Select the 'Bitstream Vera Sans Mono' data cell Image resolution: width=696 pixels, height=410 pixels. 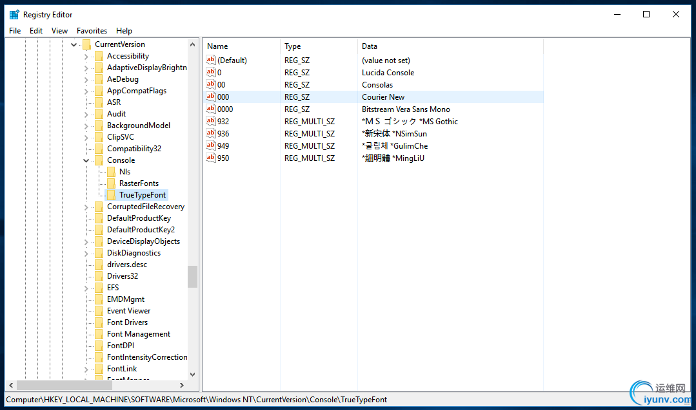click(406, 109)
